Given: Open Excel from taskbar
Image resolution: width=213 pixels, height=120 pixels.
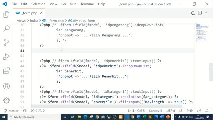Looking at the screenshot, I should click(144, 117).
